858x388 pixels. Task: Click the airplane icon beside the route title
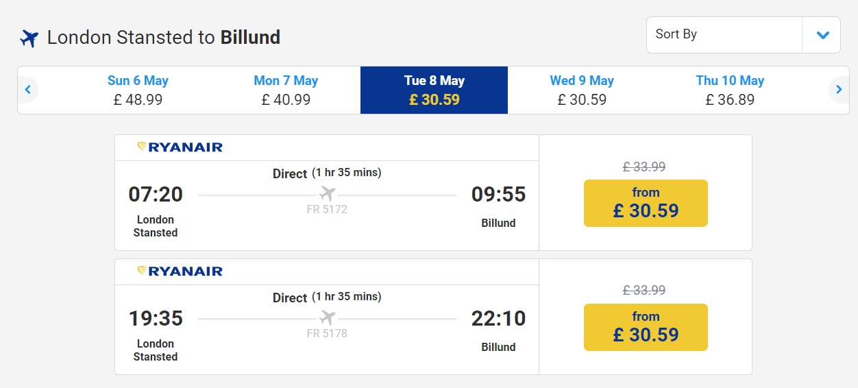[x=29, y=38]
